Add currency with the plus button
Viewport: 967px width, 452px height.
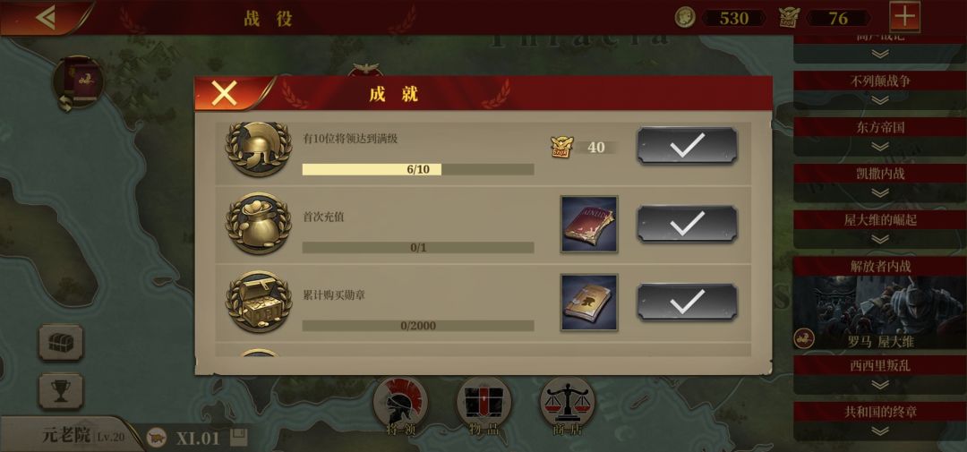pos(904,17)
